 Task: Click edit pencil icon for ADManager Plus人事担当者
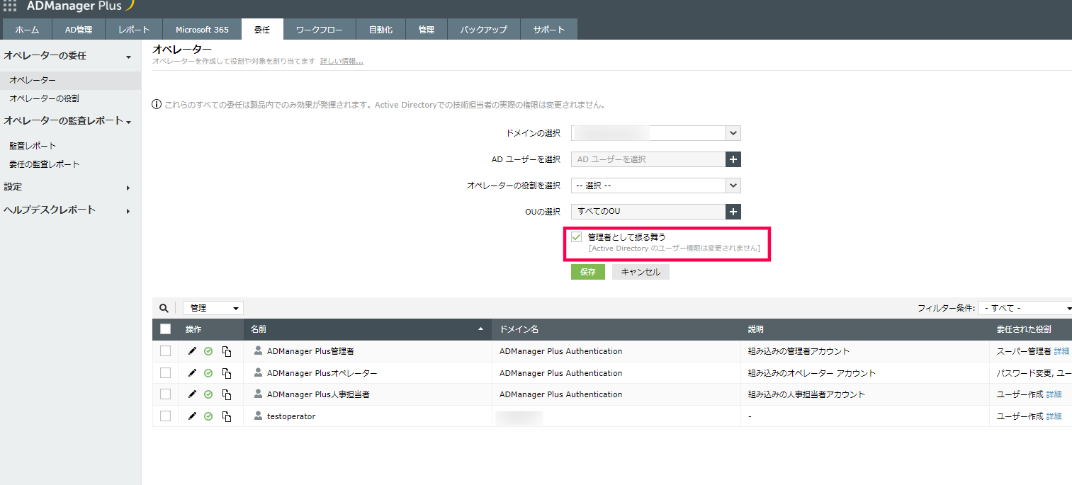192,394
